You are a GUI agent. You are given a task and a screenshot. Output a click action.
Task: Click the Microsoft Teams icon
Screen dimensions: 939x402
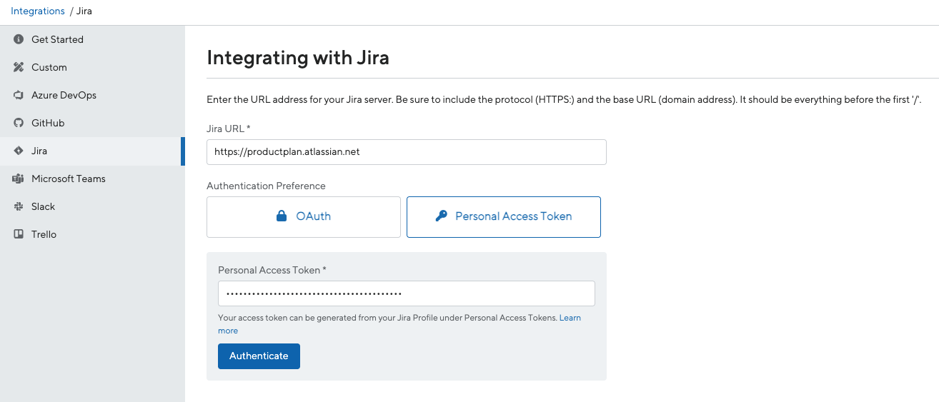pyautogui.click(x=19, y=179)
